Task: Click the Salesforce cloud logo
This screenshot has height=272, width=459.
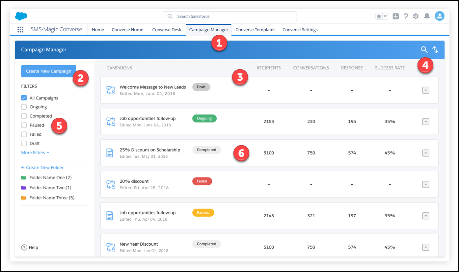Action: pyautogui.click(x=21, y=16)
